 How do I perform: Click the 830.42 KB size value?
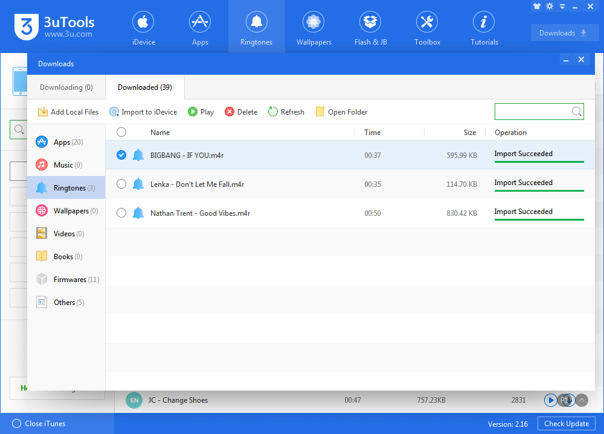pyautogui.click(x=461, y=213)
